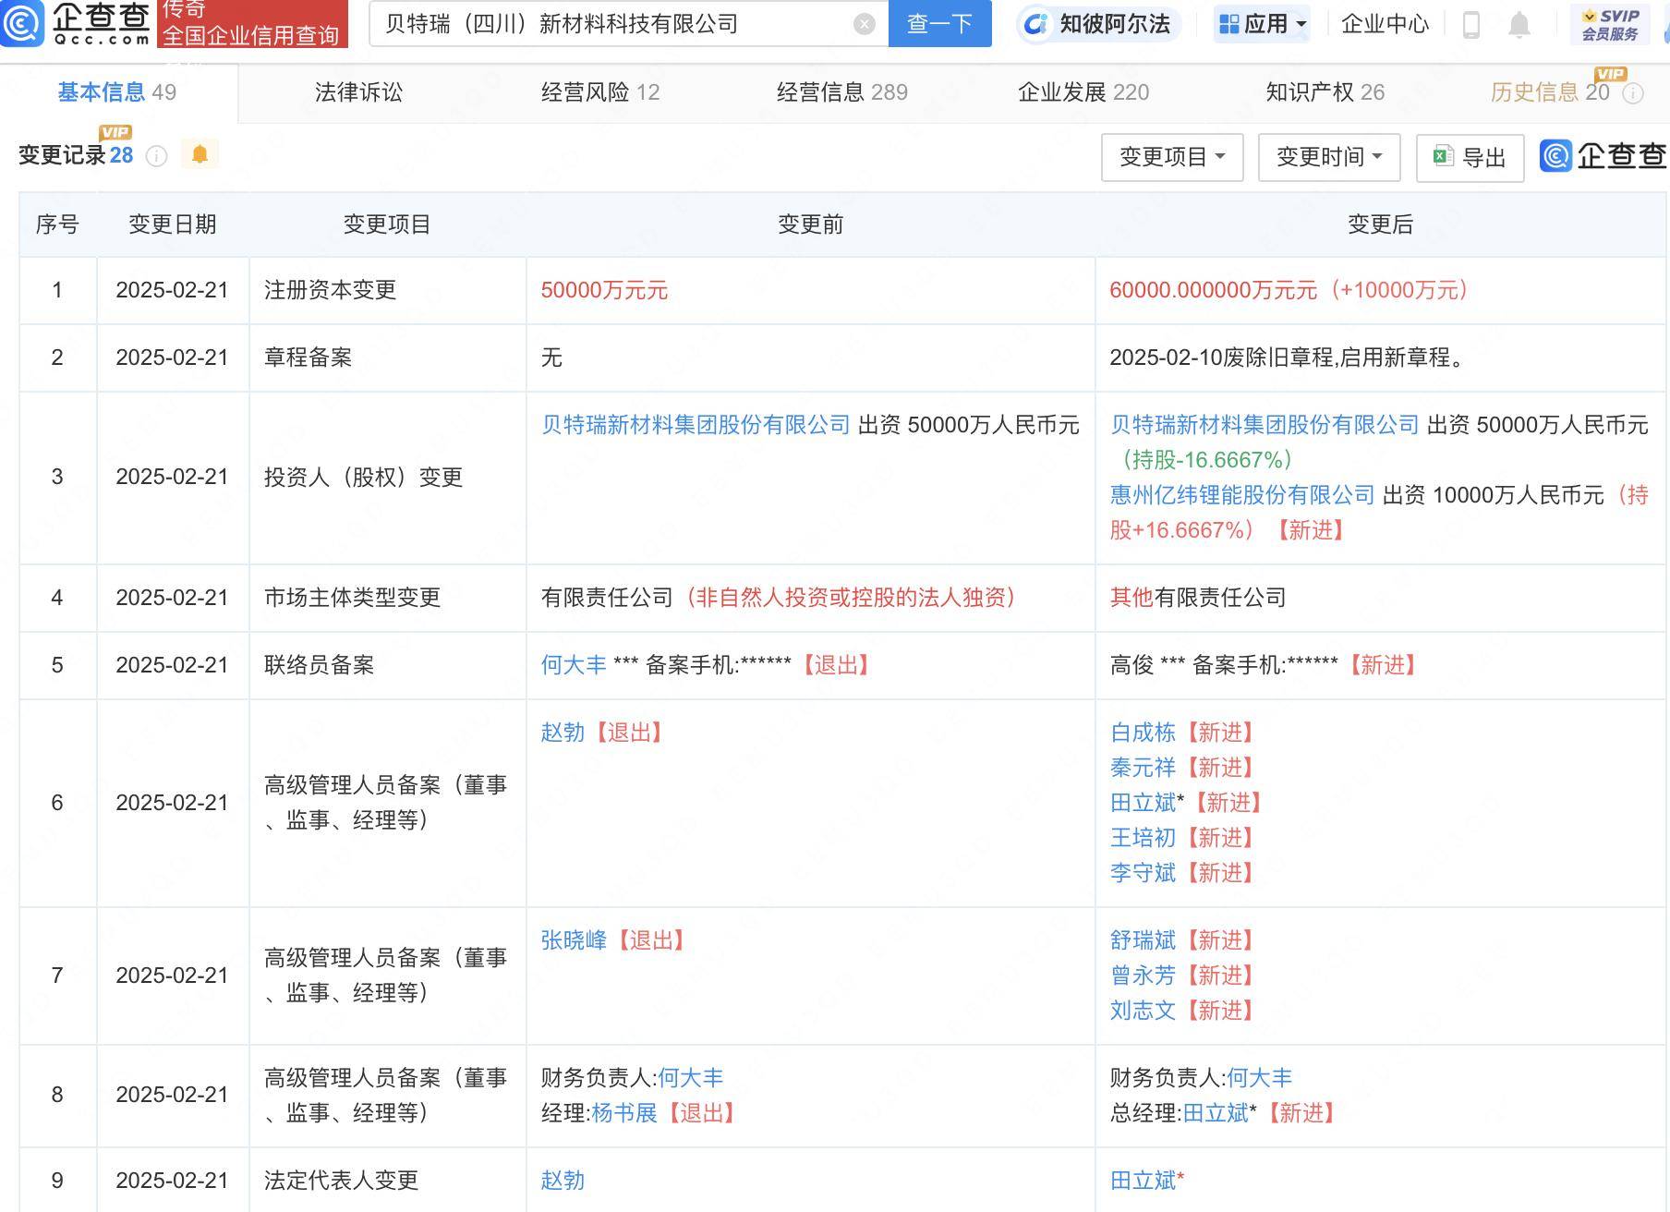
Task: Click the SVIP 会员服务 badge
Action: coord(1609,24)
